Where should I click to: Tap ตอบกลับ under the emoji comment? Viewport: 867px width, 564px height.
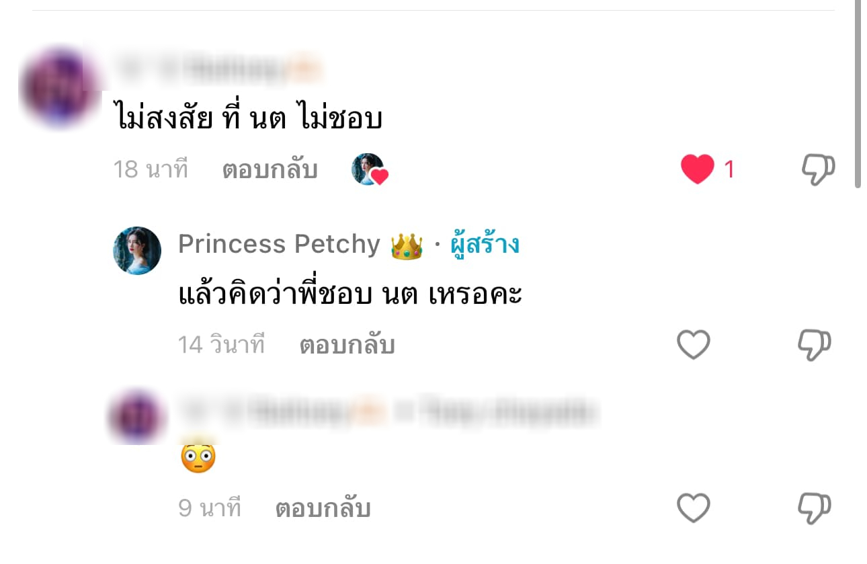323,508
